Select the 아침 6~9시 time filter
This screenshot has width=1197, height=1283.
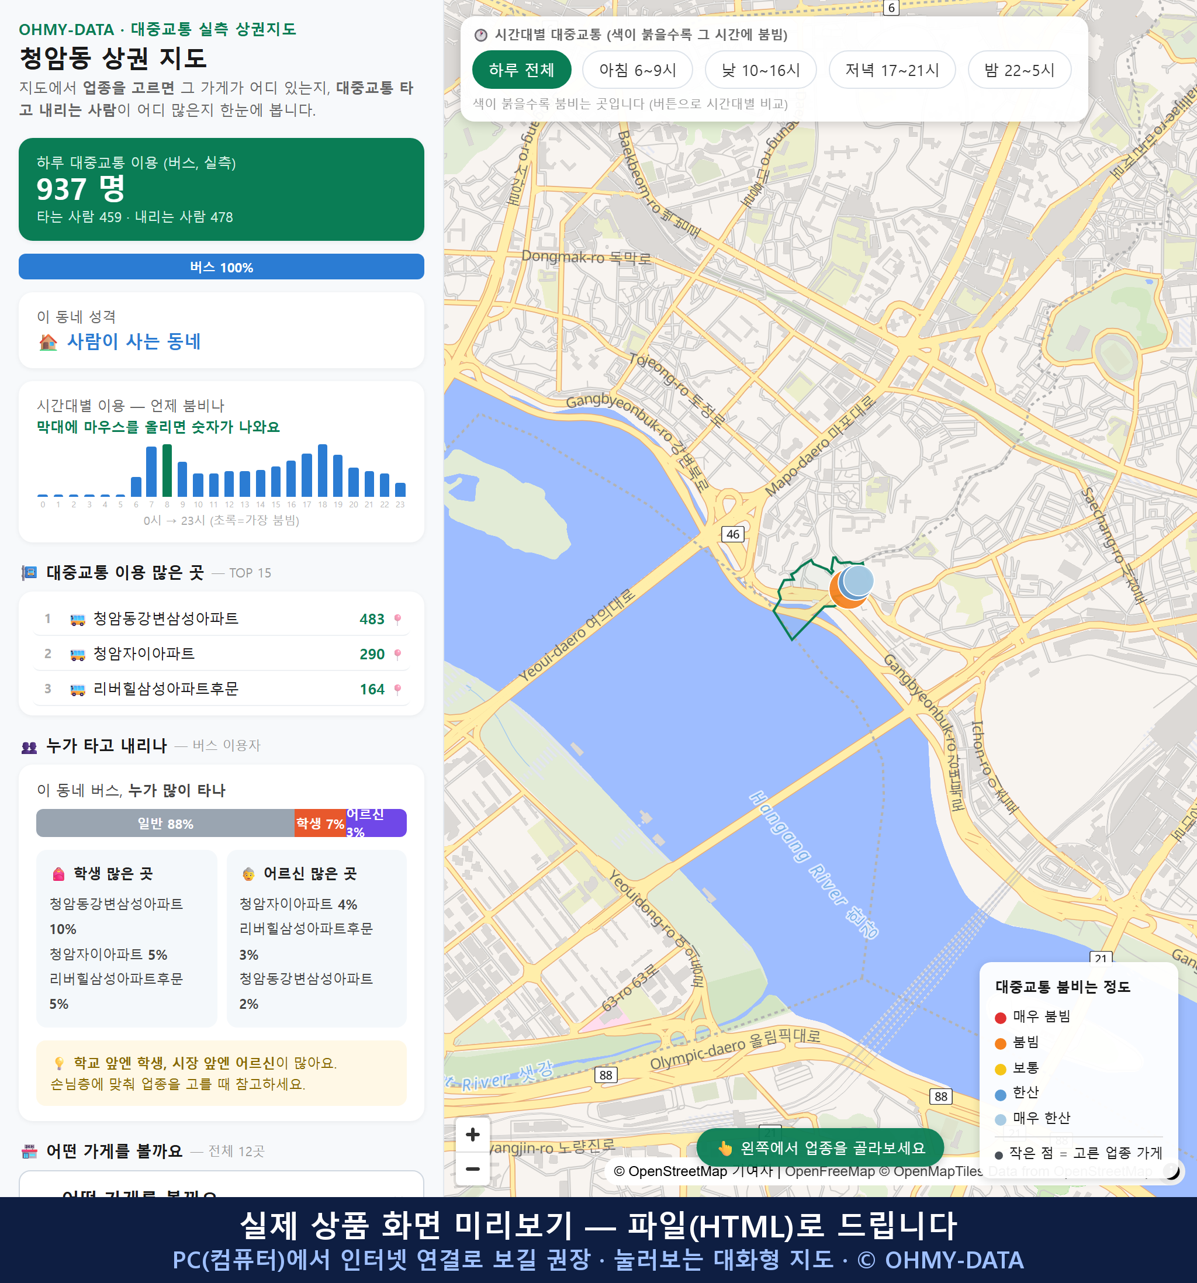(x=638, y=70)
